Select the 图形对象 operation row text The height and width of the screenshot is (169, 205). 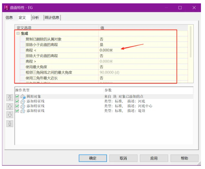pyautogui.click(x=34, y=97)
